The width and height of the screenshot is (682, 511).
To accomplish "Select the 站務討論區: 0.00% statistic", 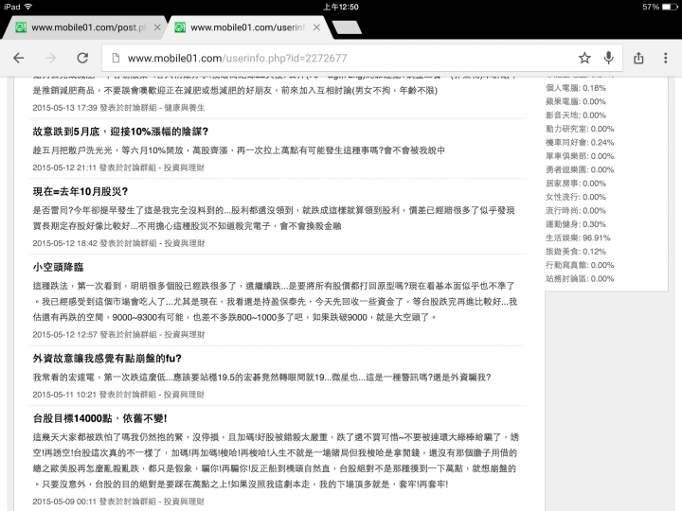I will pos(580,279).
